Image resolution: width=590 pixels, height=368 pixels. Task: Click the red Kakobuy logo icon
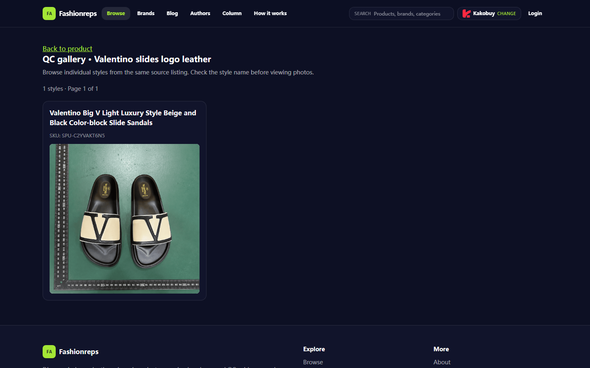pyautogui.click(x=466, y=13)
